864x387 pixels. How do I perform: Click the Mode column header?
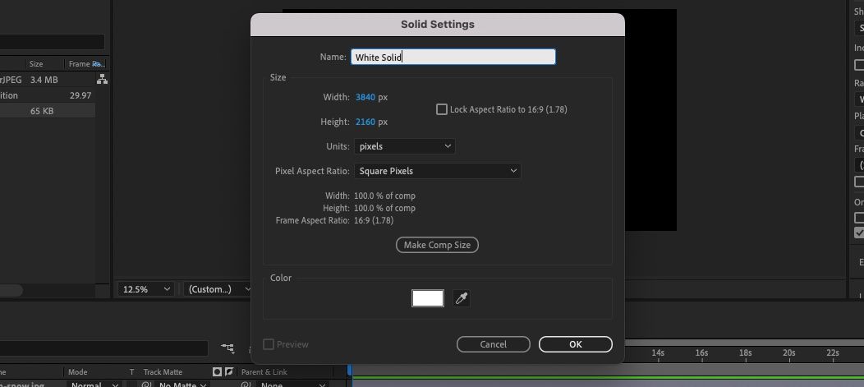click(x=78, y=372)
